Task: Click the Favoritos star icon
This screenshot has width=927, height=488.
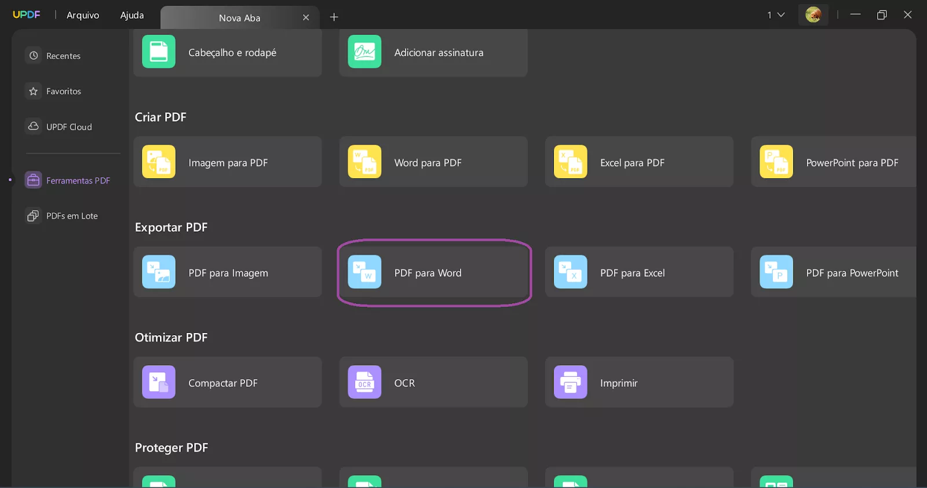Action: (x=34, y=91)
